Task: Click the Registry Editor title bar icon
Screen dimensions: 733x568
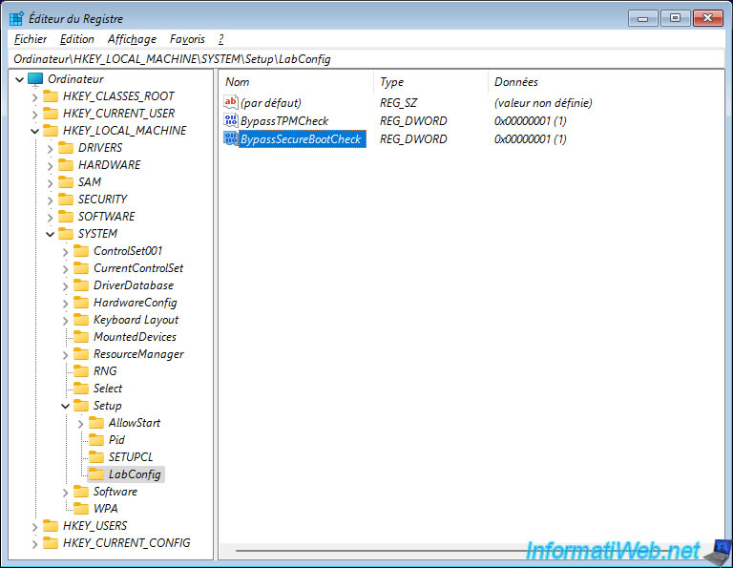Action: [17, 19]
